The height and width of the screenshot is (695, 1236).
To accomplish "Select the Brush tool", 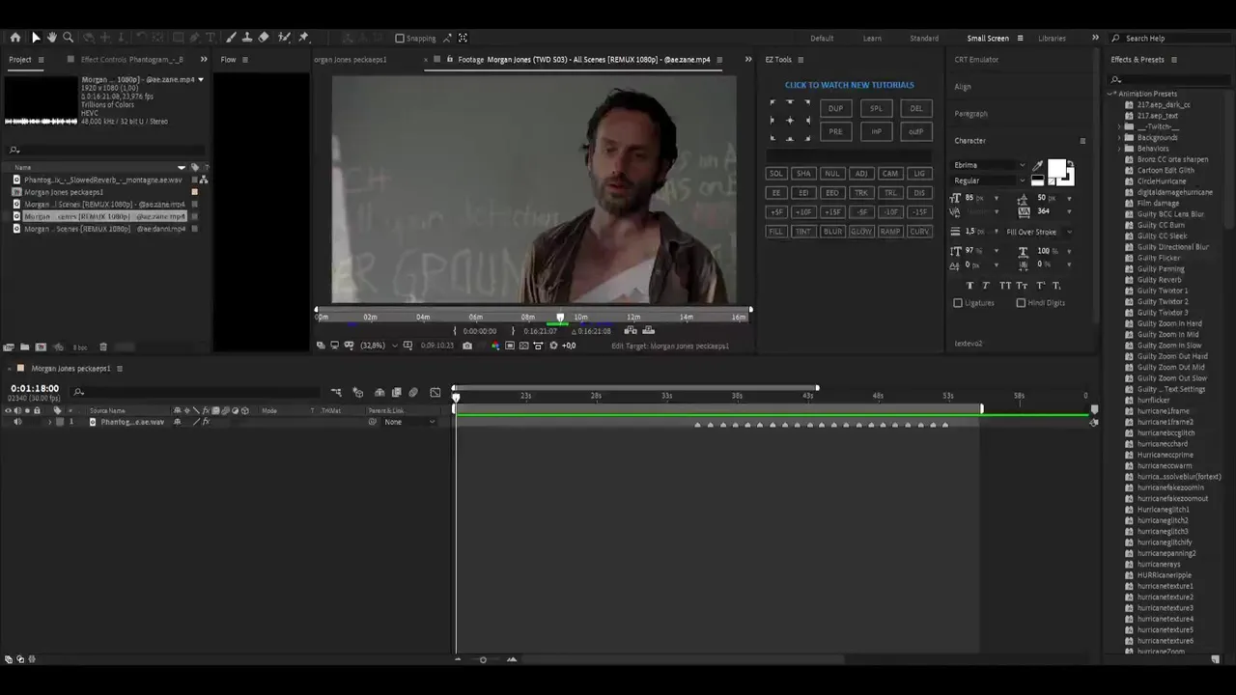I will pos(230,38).
